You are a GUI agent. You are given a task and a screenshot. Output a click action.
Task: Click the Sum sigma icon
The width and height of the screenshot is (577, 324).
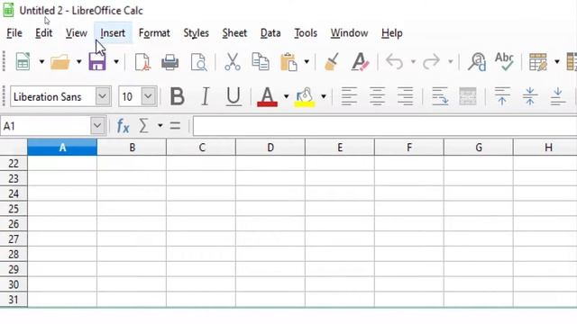[x=144, y=126]
